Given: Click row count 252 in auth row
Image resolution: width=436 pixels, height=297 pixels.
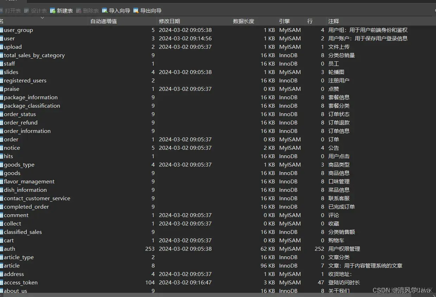Looking at the screenshot, I should (x=319, y=249).
